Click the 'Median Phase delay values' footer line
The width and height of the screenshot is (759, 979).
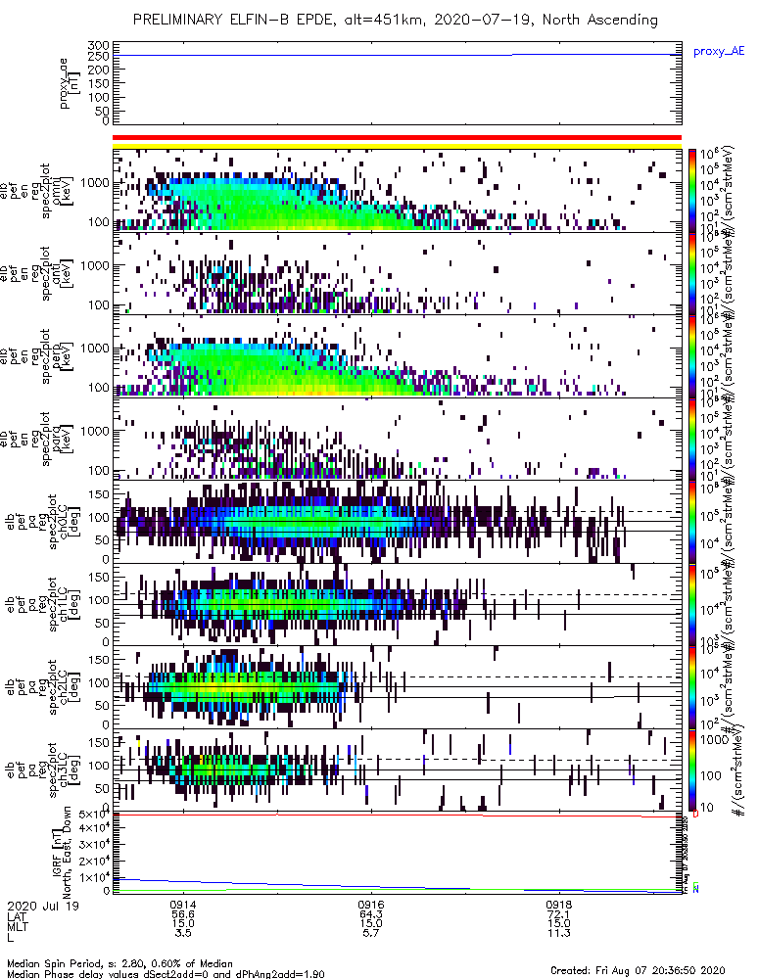(x=166, y=974)
